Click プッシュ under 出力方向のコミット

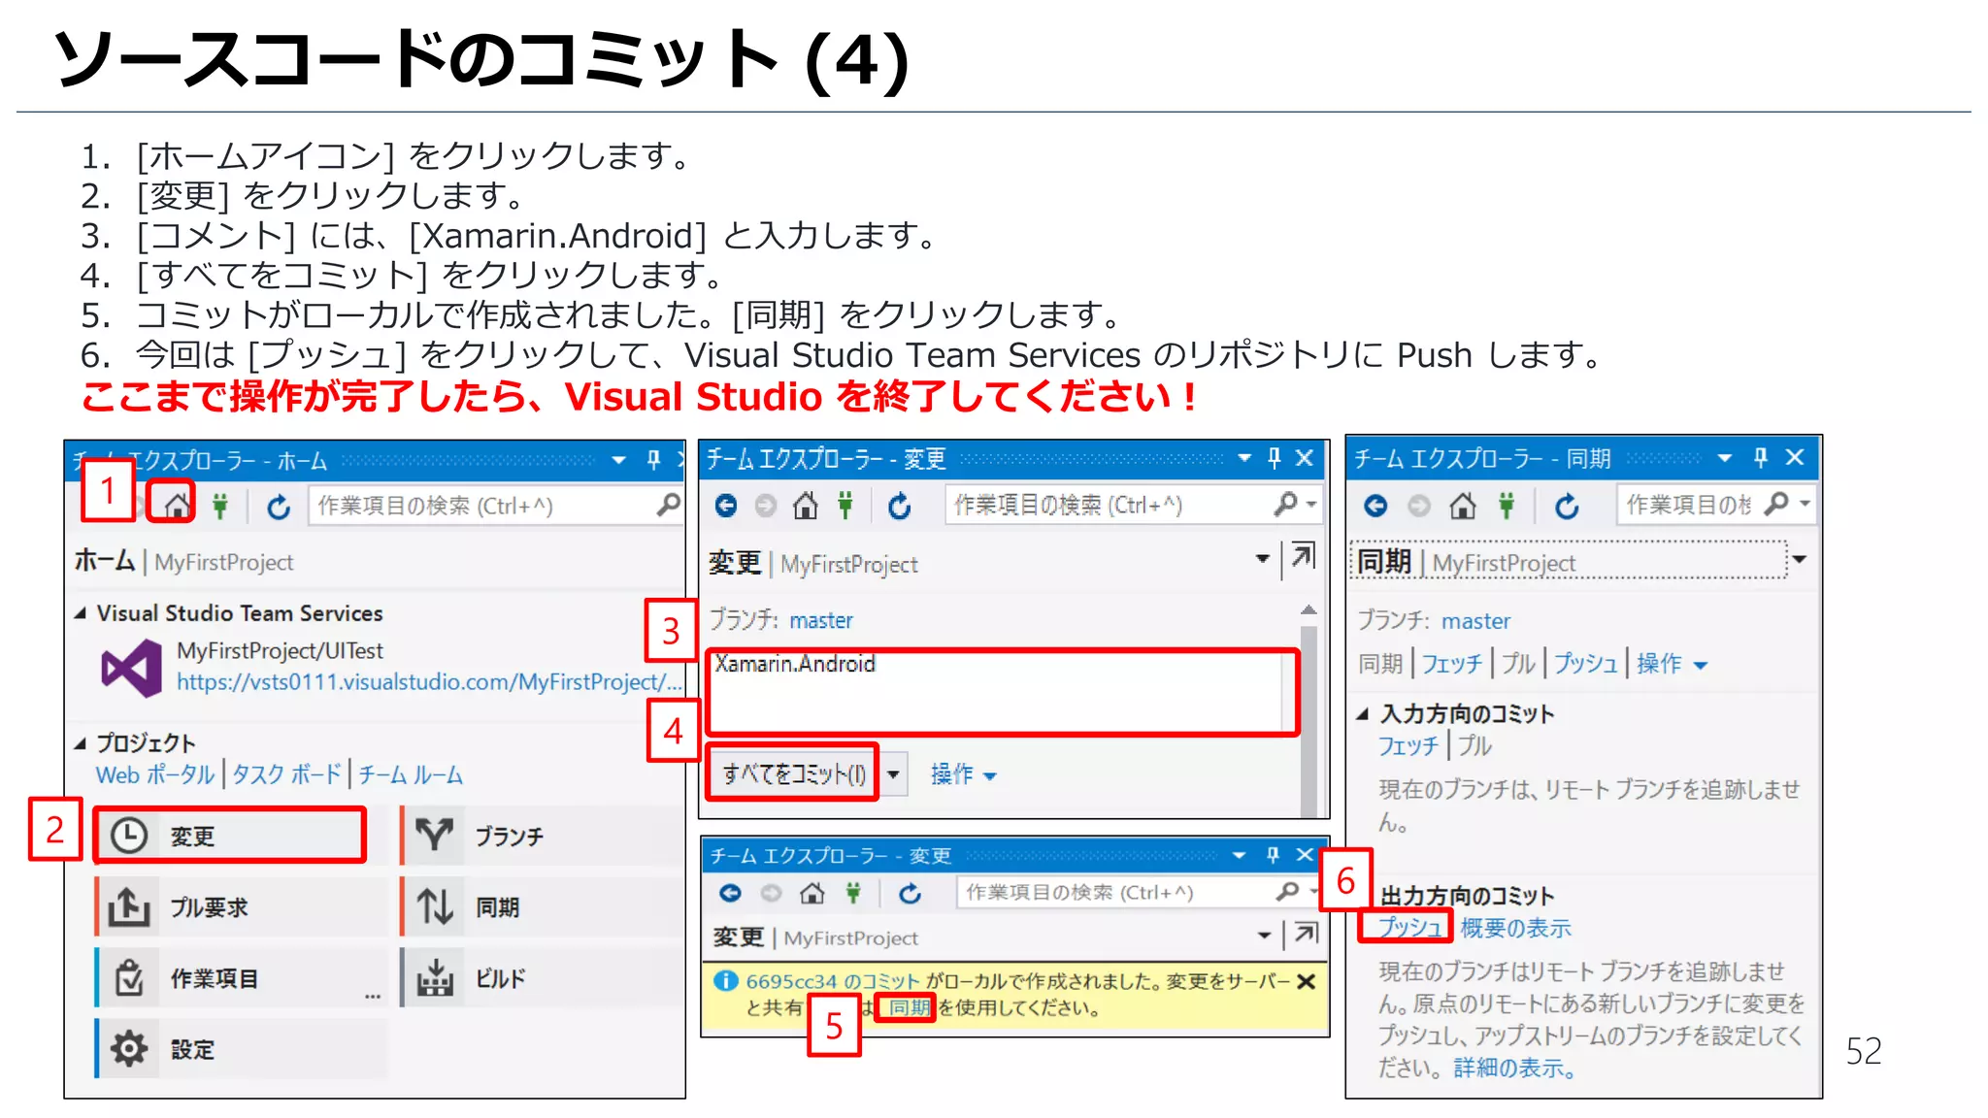click(1409, 928)
